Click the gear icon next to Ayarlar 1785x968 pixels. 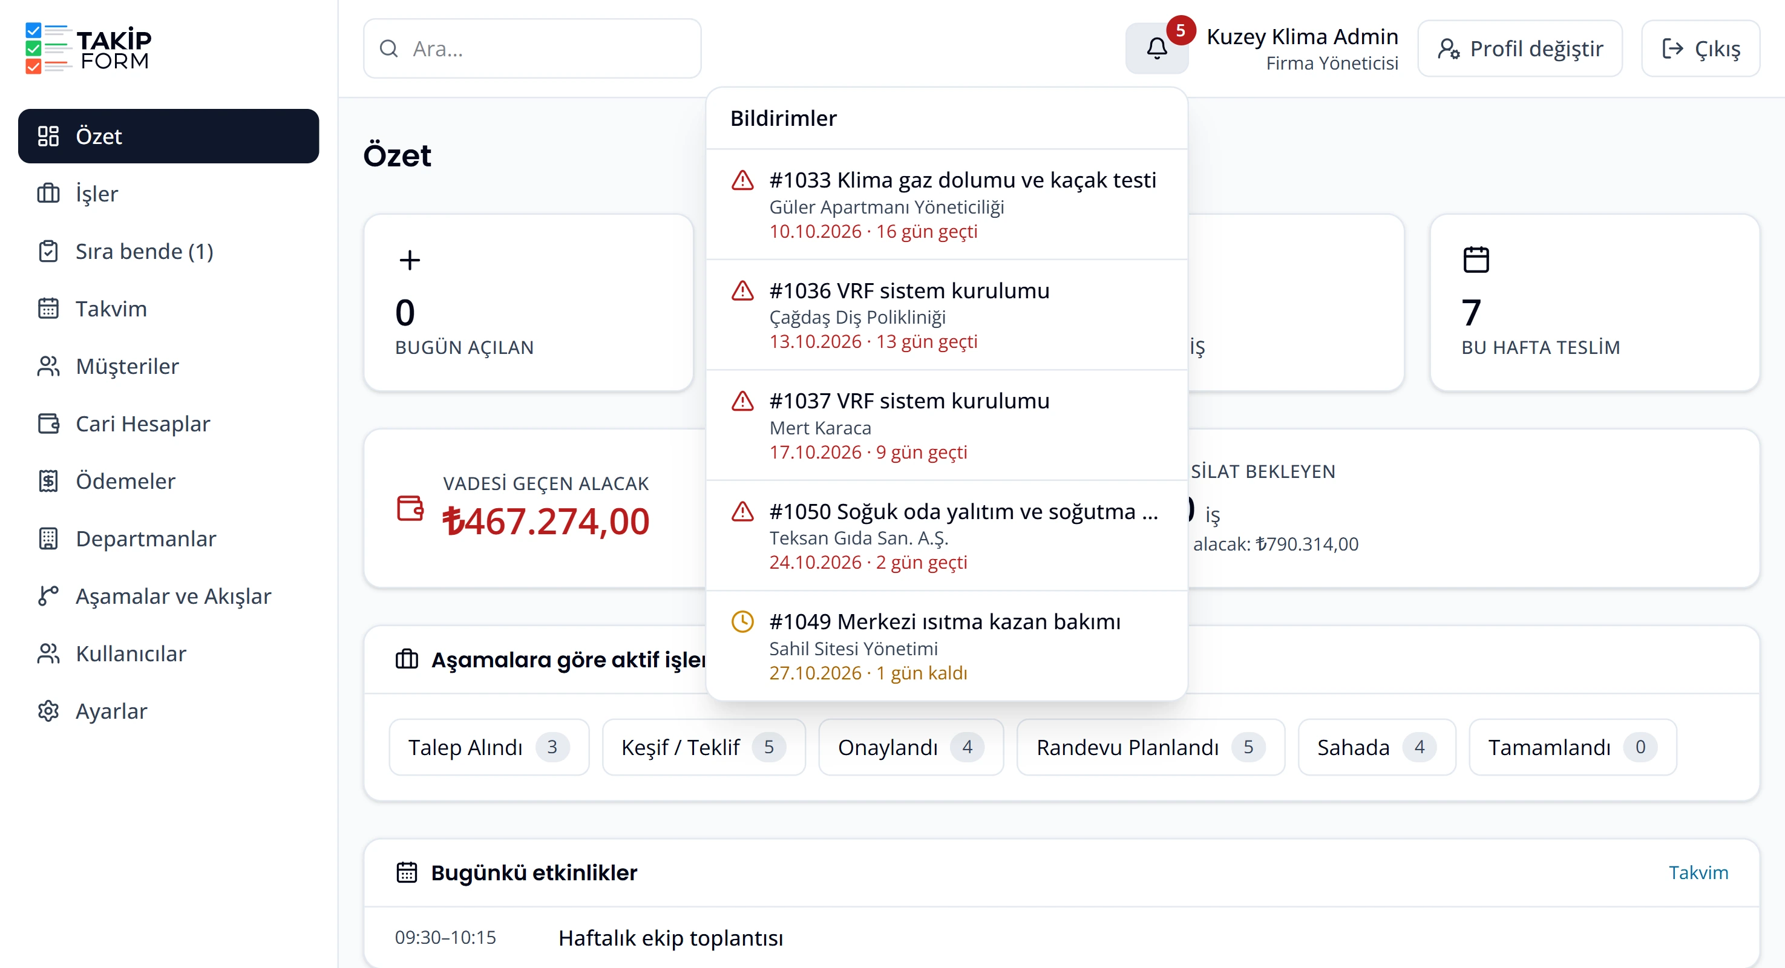[x=48, y=711]
